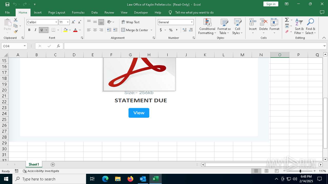Open Conditional Formatting menu
Image resolution: width=328 pixels, height=184 pixels.
[x=207, y=26]
